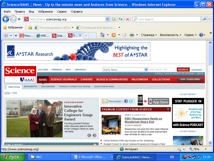Open the tab list dropdown arrow
Screen dimensions: 214x161
coord(11,36)
